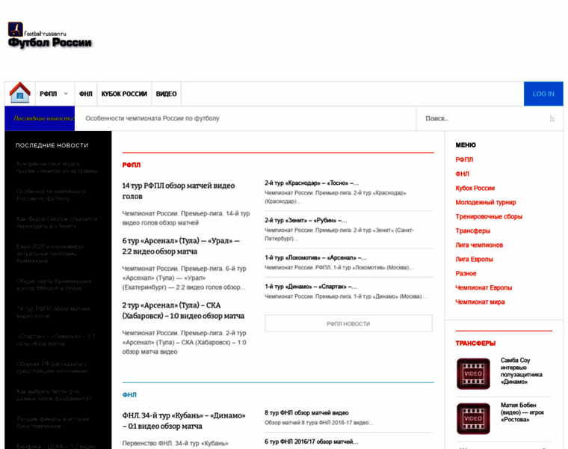
Task: Select Лига чемпионов menu link
Action: (479, 245)
